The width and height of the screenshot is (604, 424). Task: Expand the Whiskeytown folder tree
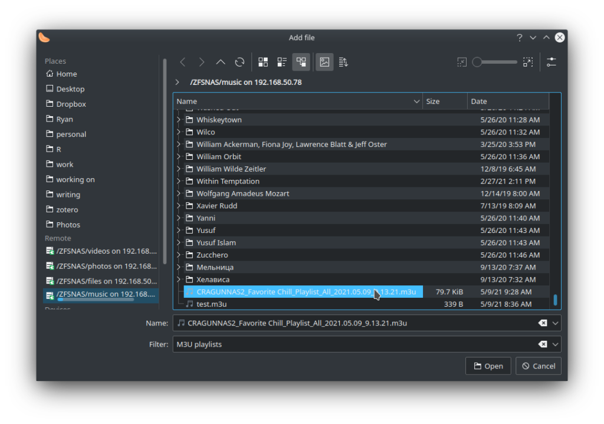(179, 120)
